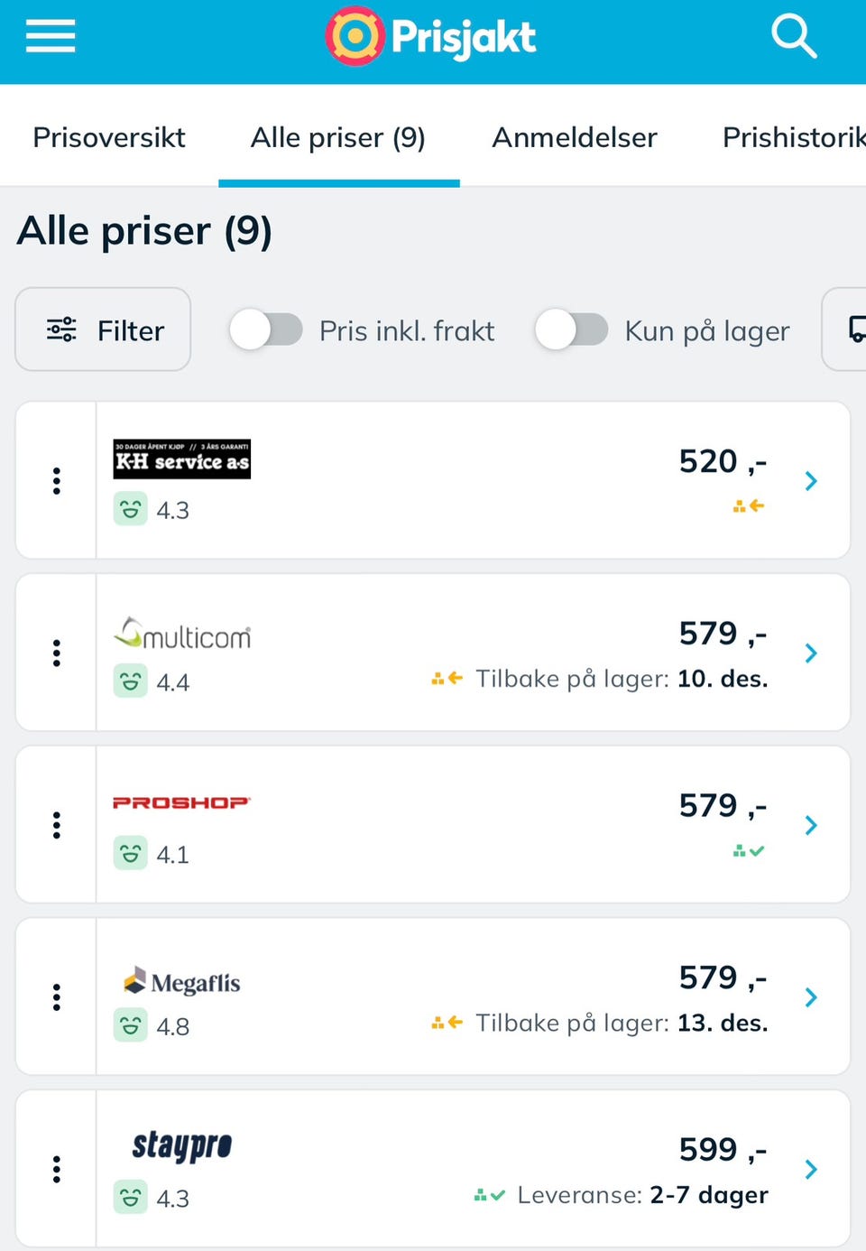Image resolution: width=866 pixels, height=1251 pixels.
Task: Click the Megaflis store logo
Action: pos(182,982)
